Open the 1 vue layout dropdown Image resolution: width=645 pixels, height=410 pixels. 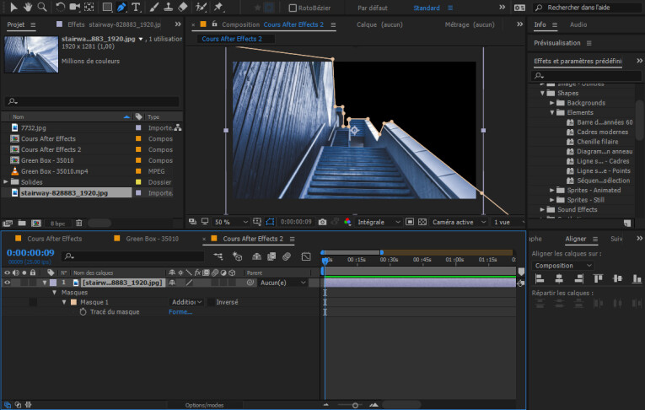pyautogui.click(x=508, y=222)
